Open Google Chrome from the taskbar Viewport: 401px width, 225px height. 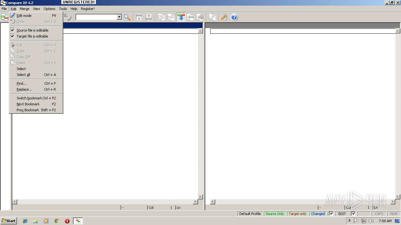click(57, 221)
